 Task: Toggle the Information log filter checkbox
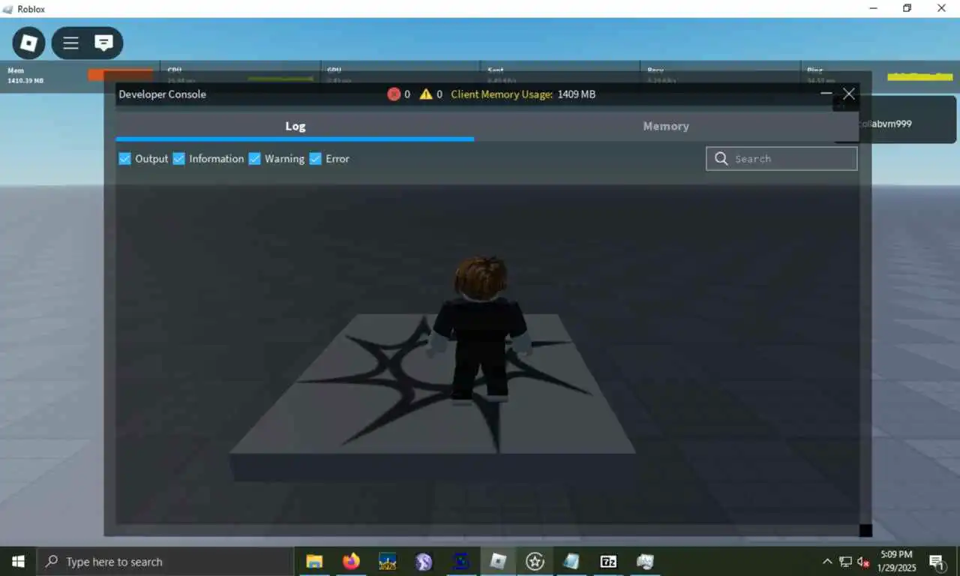coord(178,158)
